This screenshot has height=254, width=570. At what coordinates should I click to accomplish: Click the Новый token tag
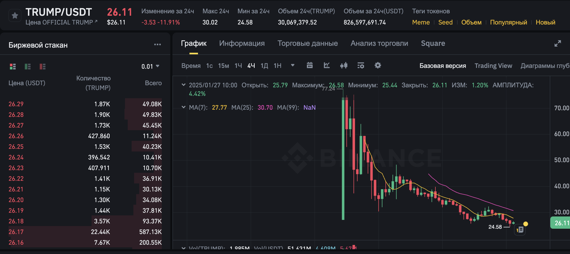tap(546, 22)
